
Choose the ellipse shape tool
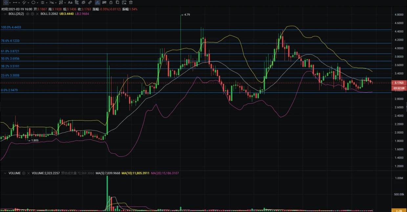coord(33,2)
